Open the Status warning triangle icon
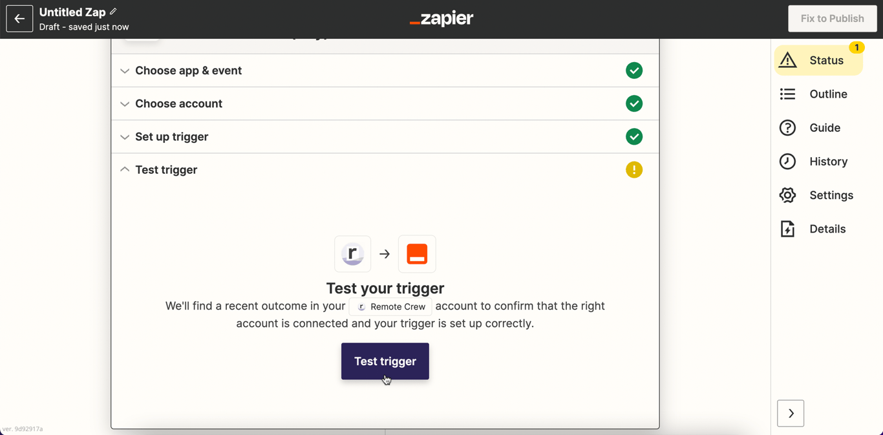This screenshot has width=883, height=435. point(787,60)
